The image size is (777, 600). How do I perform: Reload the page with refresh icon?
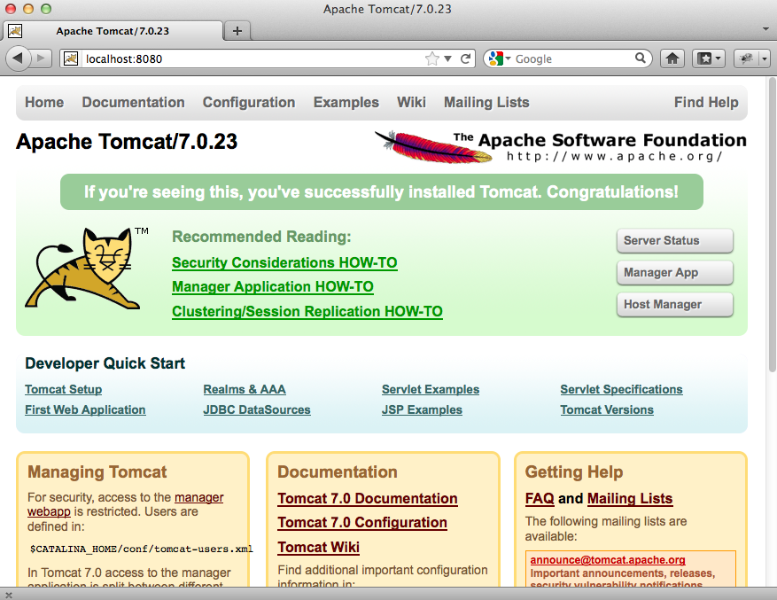(465, 58)
